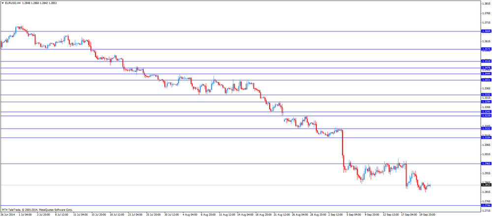Select the 1.3104 horizontal line price tag

coord(486,138)
